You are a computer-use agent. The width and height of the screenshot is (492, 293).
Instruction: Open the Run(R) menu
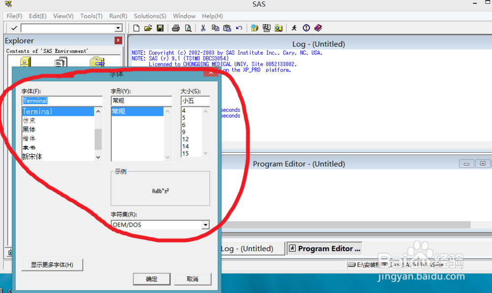coord(118,16)
